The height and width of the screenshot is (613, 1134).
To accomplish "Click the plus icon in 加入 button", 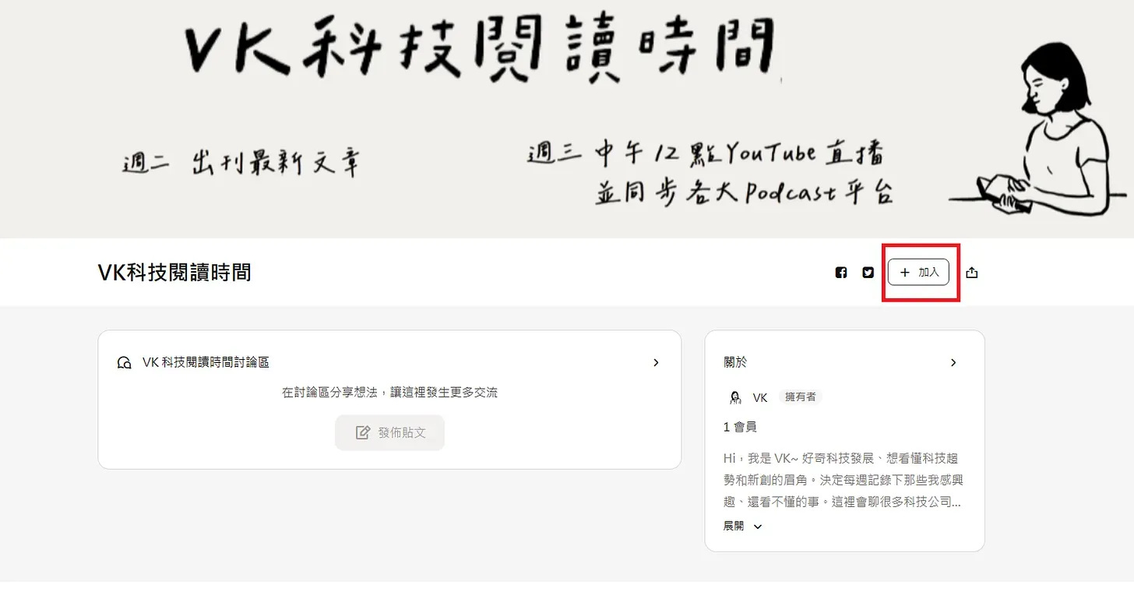I will click(x=904, y=273).
